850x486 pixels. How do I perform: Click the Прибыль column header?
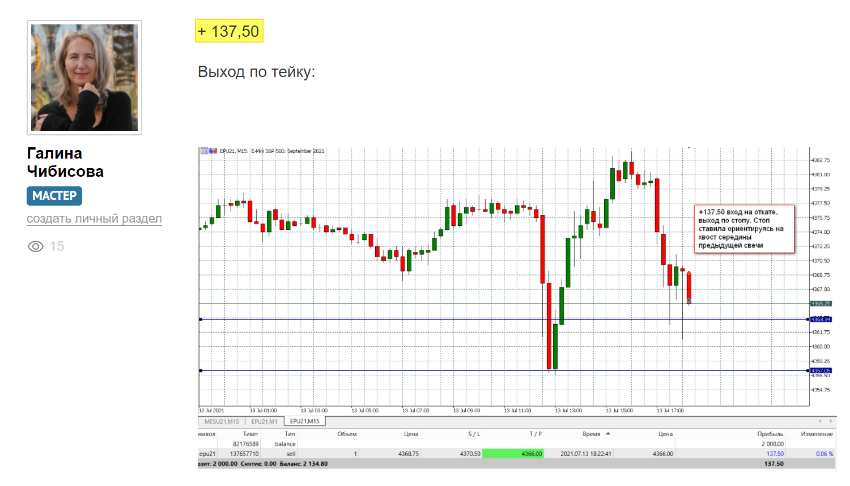(770, 434)
